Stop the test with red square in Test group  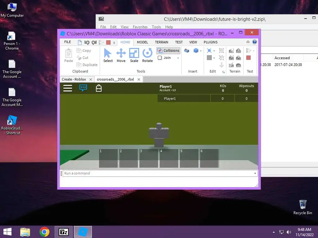coord(248,58)
